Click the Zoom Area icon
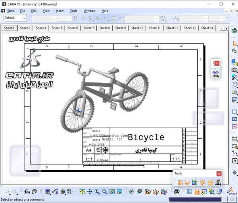Viewport: 238px width, 203px height. tap(112, 192)
